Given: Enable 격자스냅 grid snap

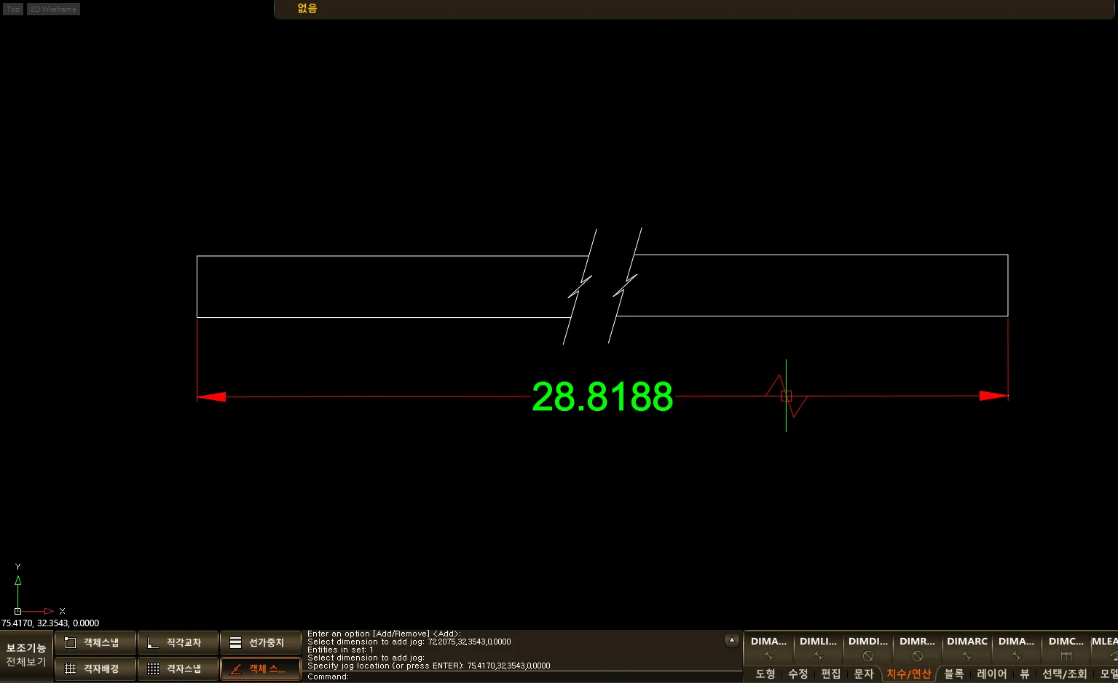Looking at the screenshot, I should coord(178,668).
